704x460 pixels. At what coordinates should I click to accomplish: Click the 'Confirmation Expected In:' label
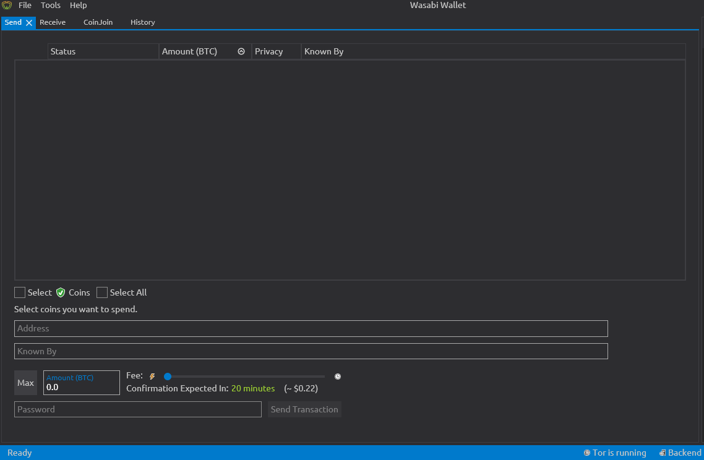coord(178,389)
